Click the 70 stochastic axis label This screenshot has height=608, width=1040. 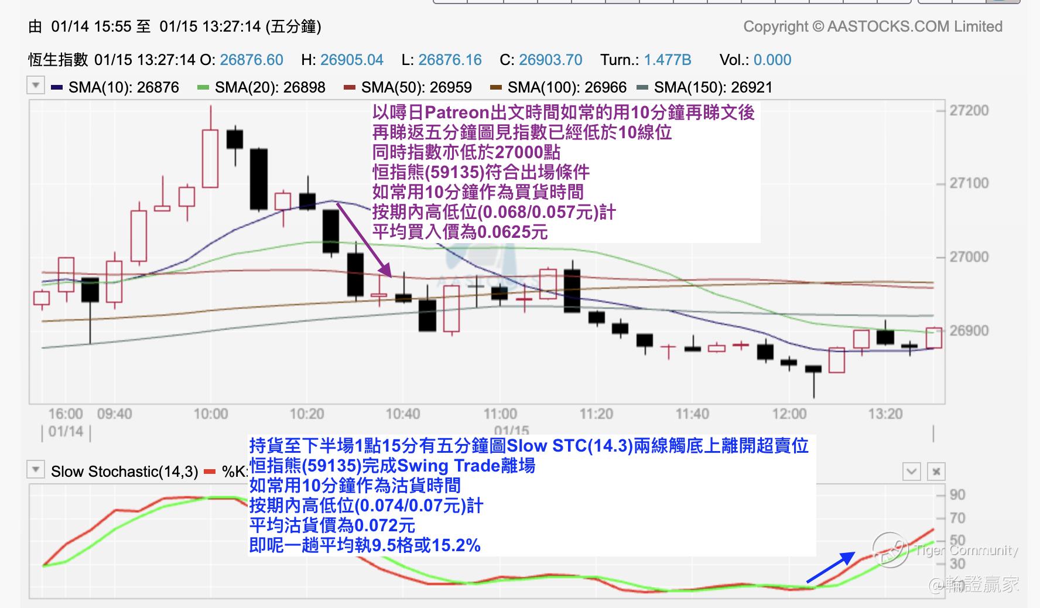[957, 518]
